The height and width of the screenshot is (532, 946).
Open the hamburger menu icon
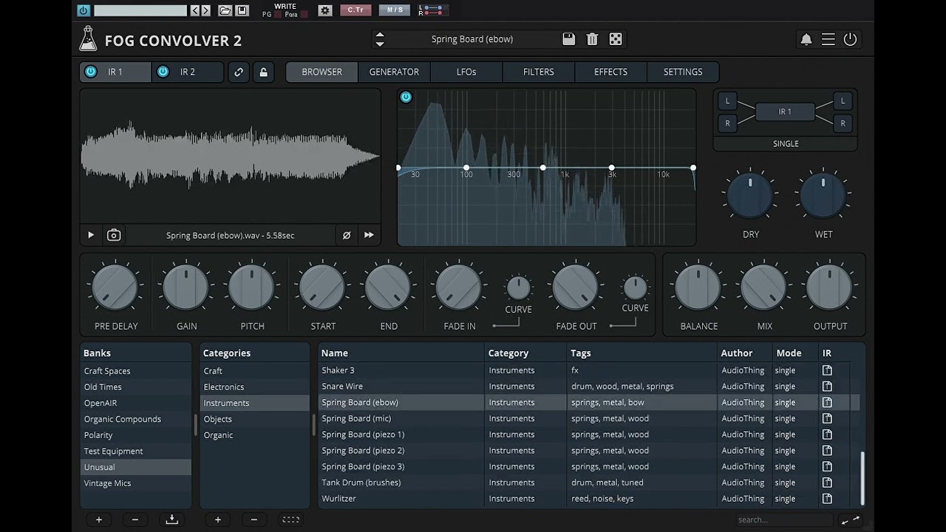(828, 39)
